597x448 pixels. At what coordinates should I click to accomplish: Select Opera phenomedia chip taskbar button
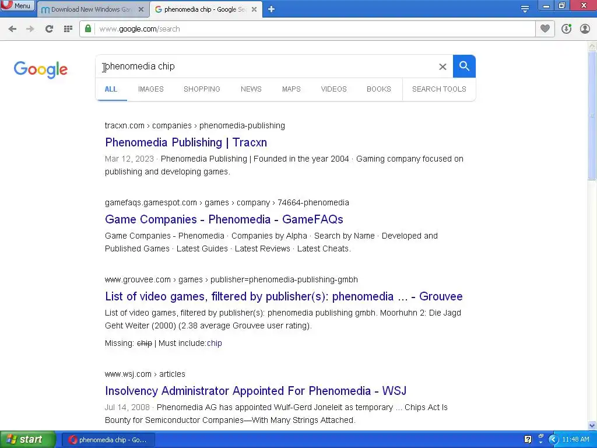[x=108, y=440]
